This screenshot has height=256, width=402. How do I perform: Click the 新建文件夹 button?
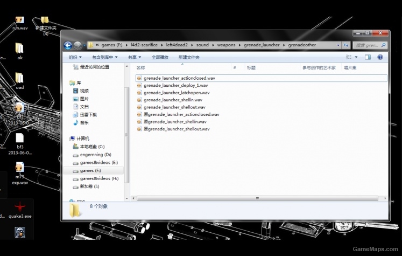[x=189, y=57]
